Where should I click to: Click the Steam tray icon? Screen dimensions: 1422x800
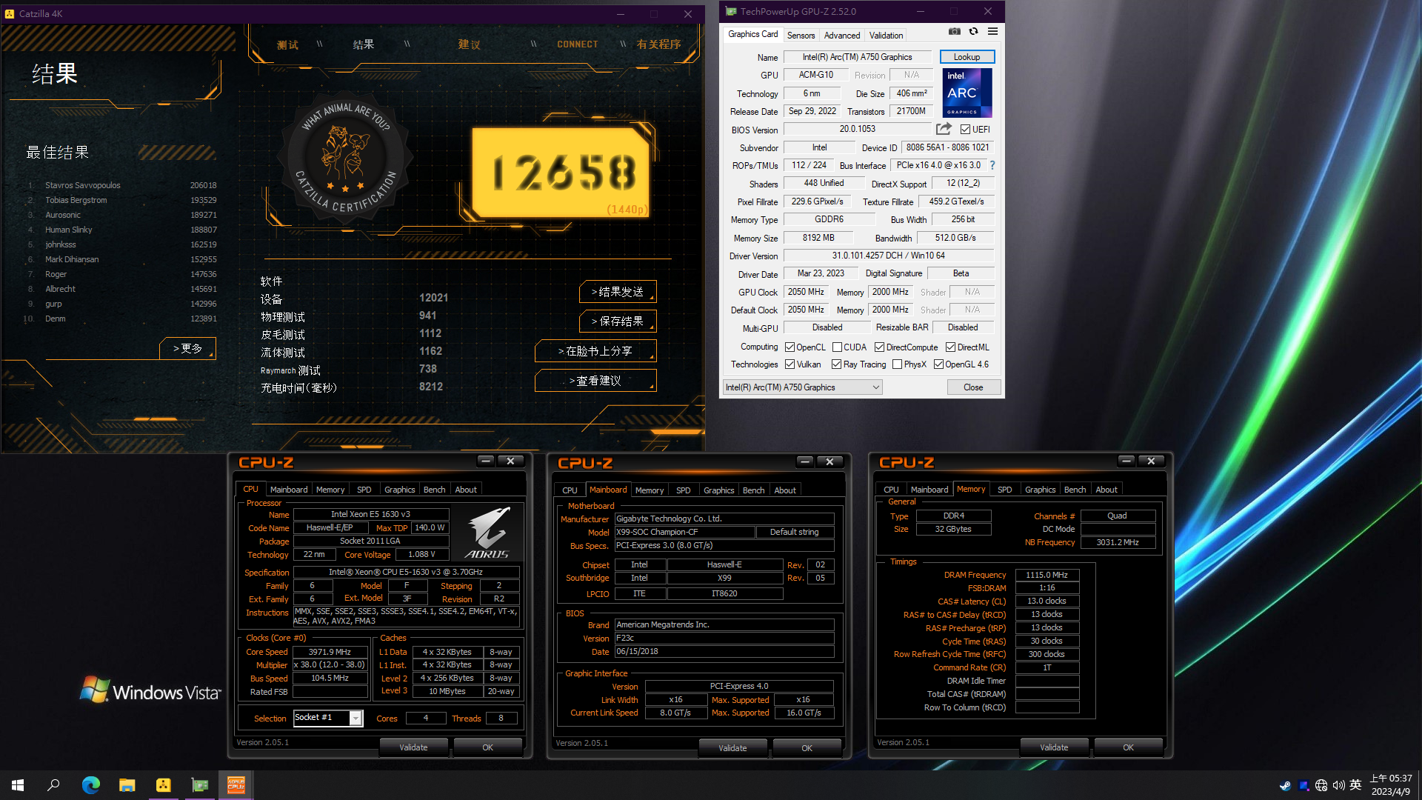[x=1285, y=785]
